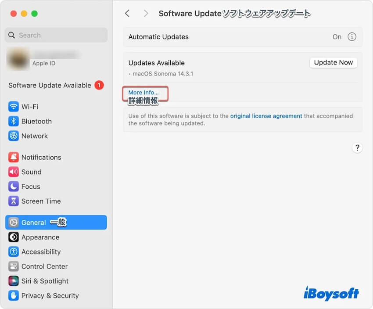Go back using the left navigation chevron
Screen dimensions: 373x309
[127, 13]
